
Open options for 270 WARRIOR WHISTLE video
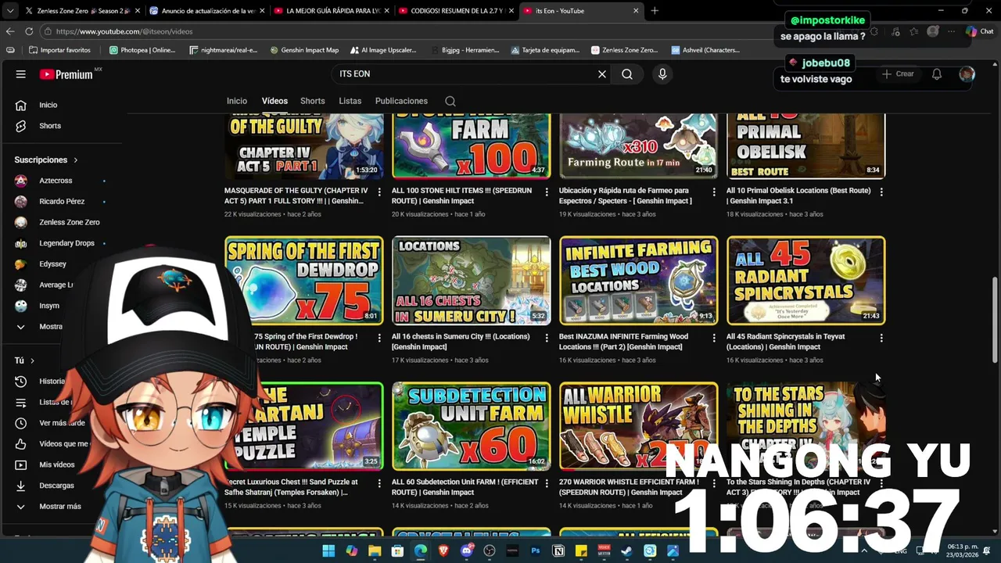tap(714, 483)
